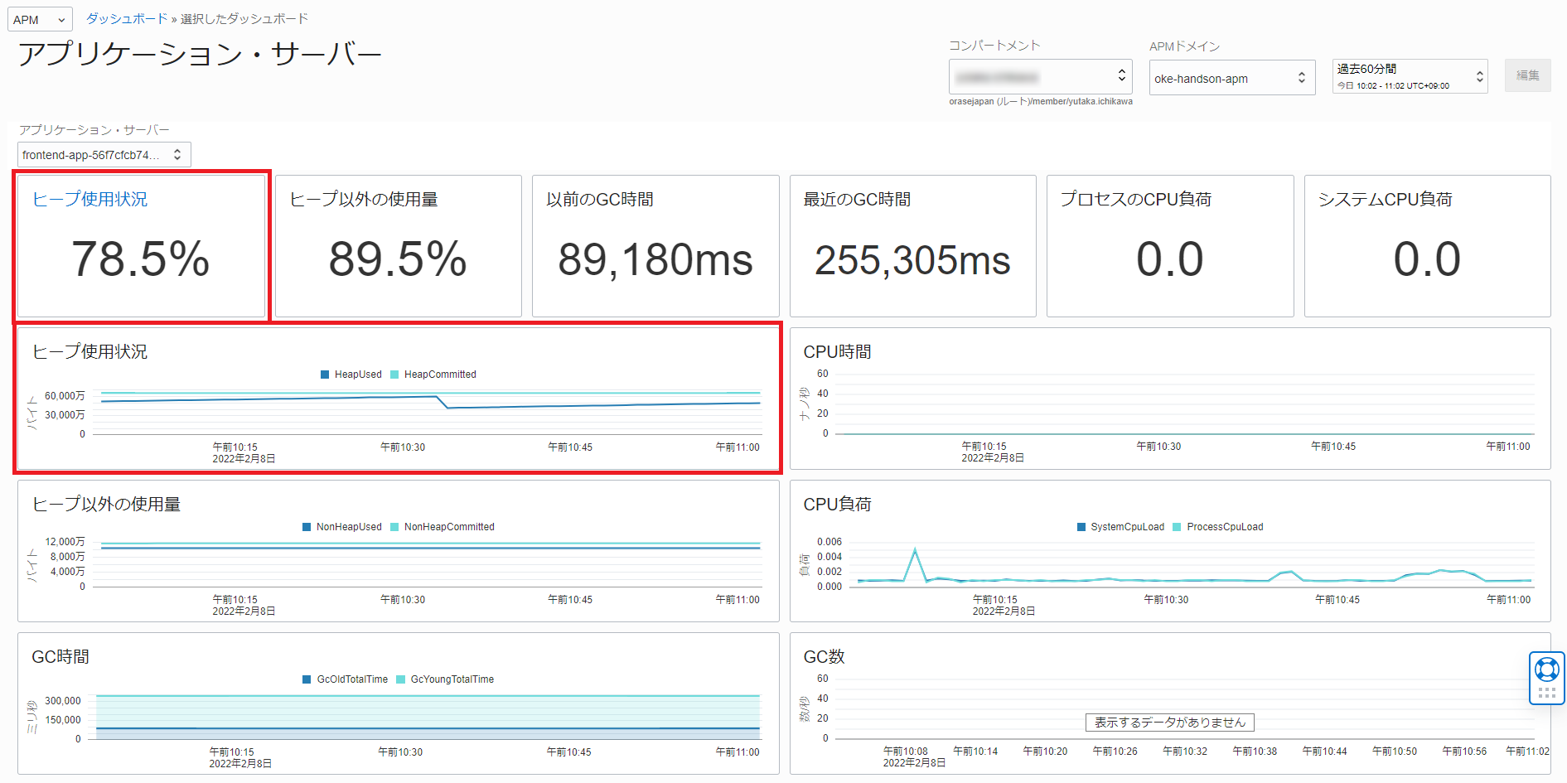The width and height of the screenshot is (1567, 783).
Task: Select application server frontend-app dropdown
Action: tap(104, 155)
